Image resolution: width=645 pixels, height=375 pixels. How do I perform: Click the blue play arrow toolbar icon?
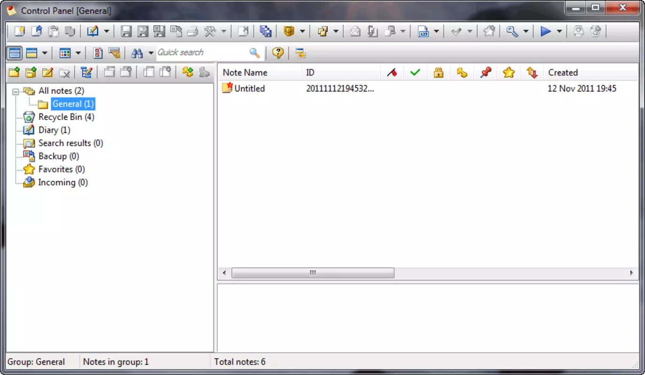pyautogui.click(x=545, y=31)
